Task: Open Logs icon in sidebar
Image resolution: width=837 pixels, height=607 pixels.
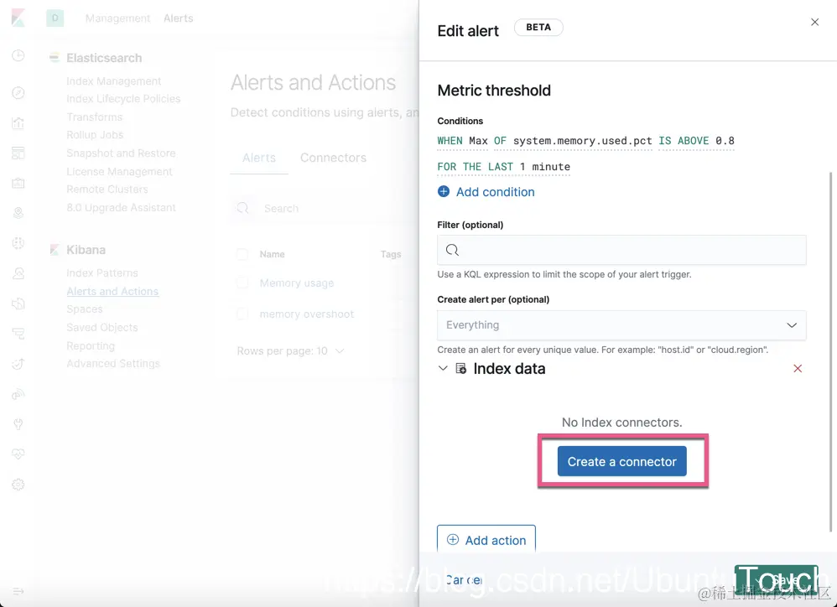Action: 18,303
